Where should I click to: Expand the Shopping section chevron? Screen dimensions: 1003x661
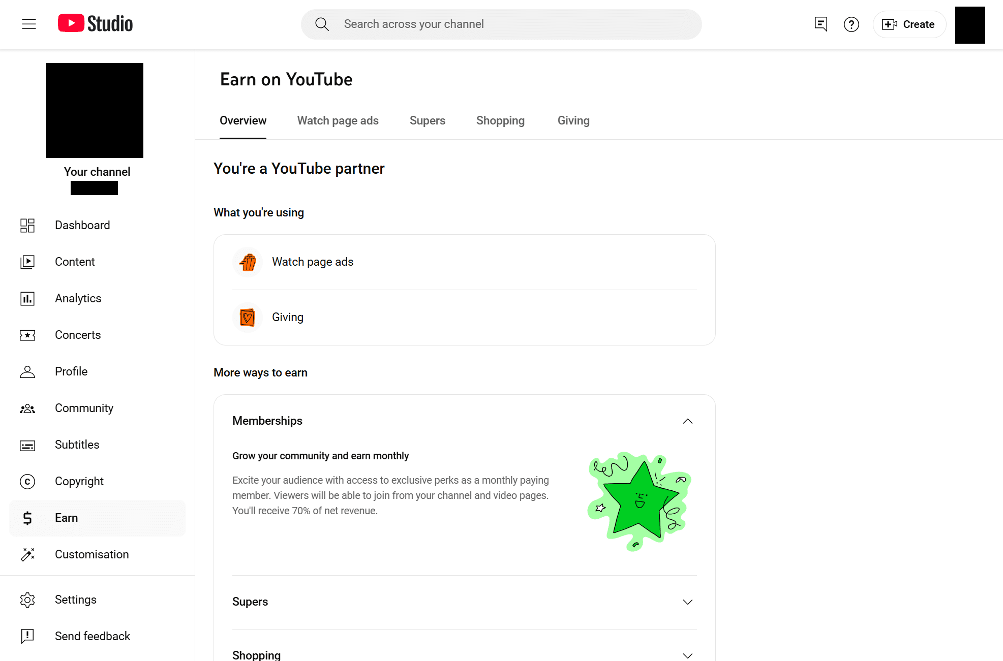click(x=687, y=655)
